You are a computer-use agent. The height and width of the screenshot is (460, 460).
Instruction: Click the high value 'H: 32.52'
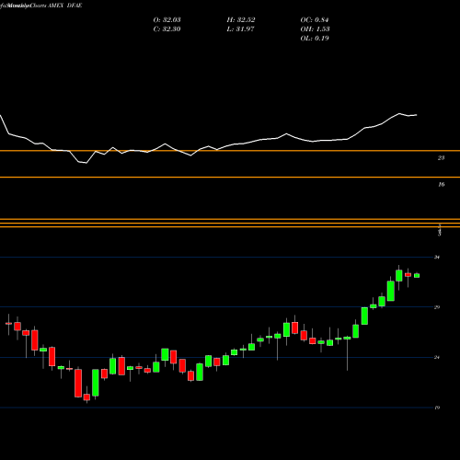pyautogui.click(x=241, y=20)
